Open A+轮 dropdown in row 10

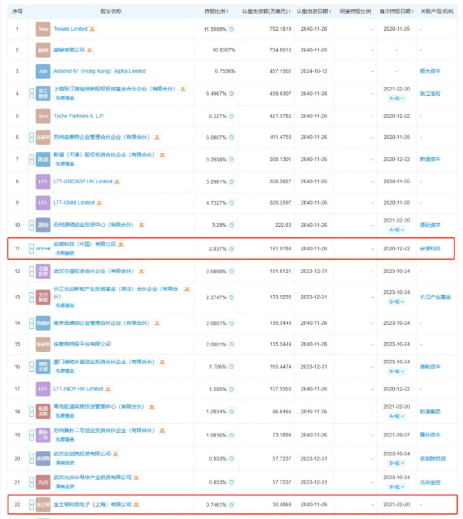coord(397,230)
